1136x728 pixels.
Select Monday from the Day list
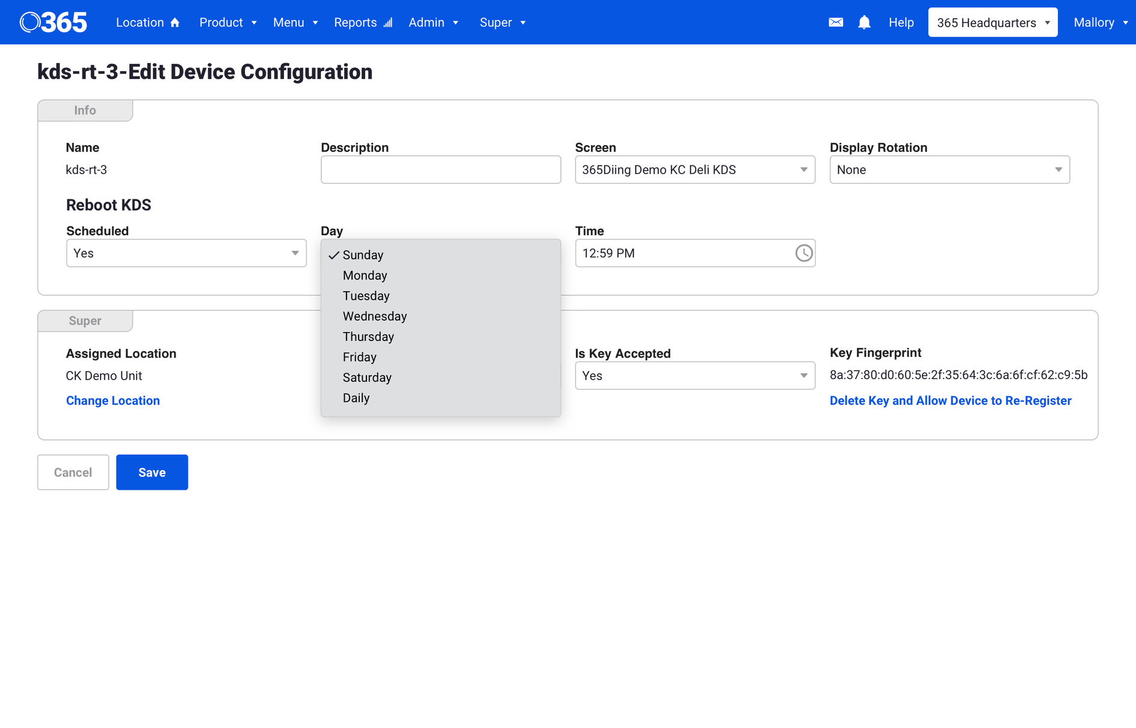pyautogui.click(x=365, y=276)
